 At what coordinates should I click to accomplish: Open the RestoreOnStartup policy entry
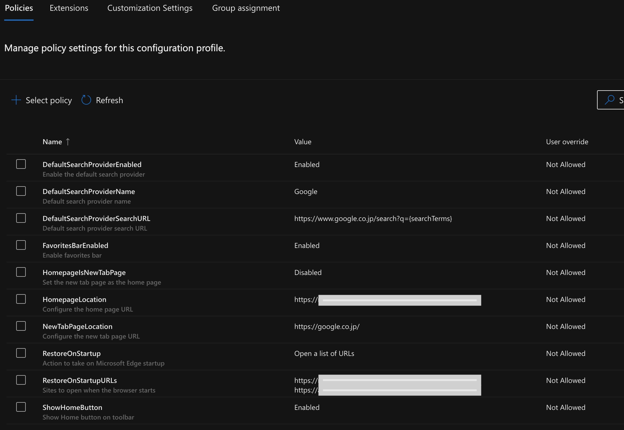click(71, 354)
